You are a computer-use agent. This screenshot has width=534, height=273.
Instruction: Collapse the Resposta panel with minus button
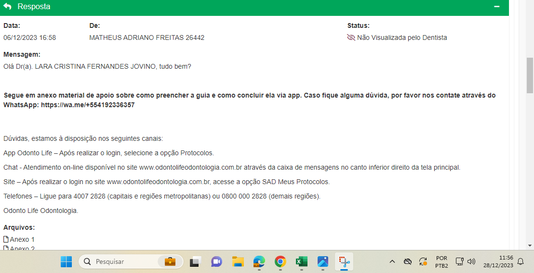pyautogui.click(x=497, y=7)
